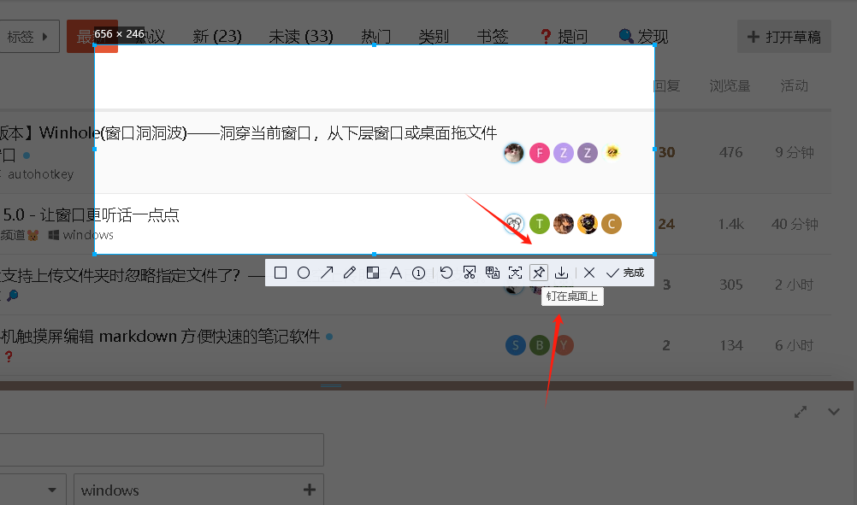The height and width of the screenshot is (505, 857).
Task: Undo the last annotation
Action: pyautogui.click(x=446, y=273)
